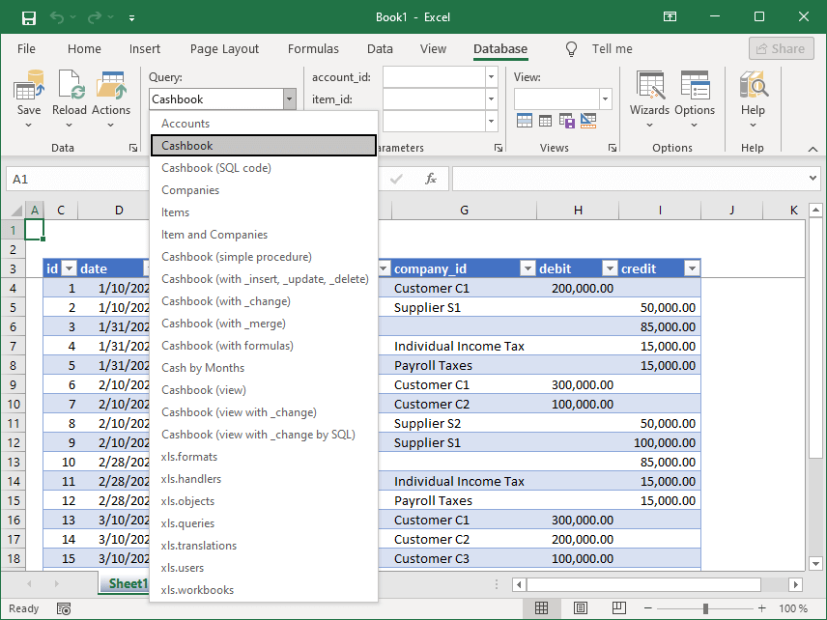Click the formula bar input area
Viewport: 827px width, 620px height.
coord(628,178)
